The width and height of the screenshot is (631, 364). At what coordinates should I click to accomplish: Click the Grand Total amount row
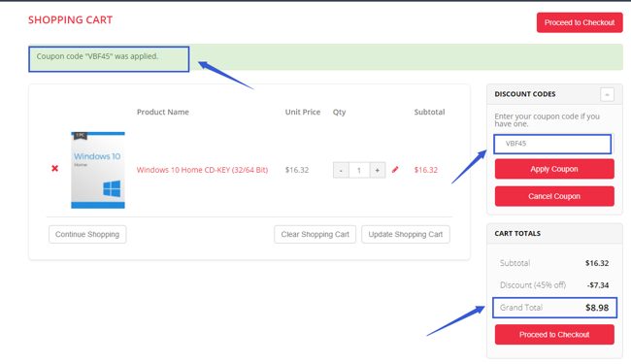[x=554, y=308]
